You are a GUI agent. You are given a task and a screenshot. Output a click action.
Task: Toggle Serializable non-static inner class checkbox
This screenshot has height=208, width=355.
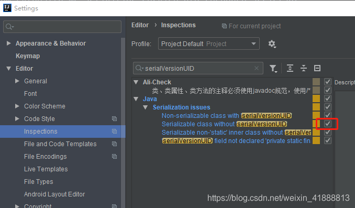click(328, 132)
